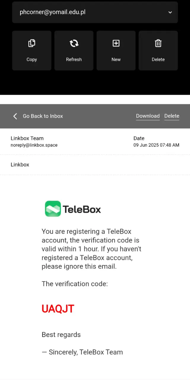Tap the Copy button label
Viewport: 190px width, 380px height.
(32, 59)
